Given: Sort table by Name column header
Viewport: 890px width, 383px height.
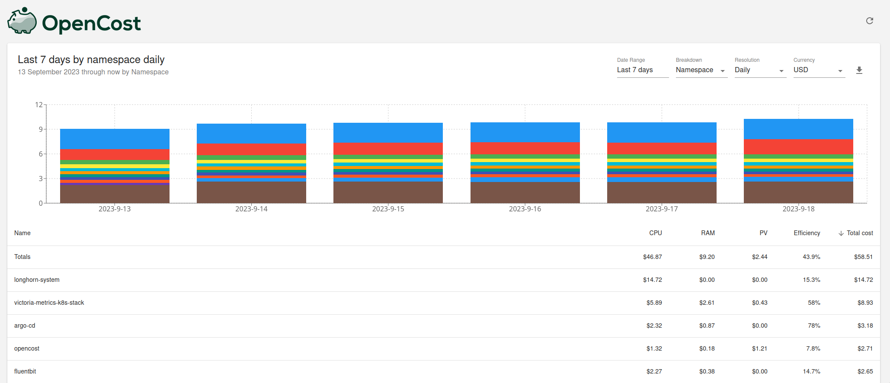Looking at the screenshot, I should [22, 233].
